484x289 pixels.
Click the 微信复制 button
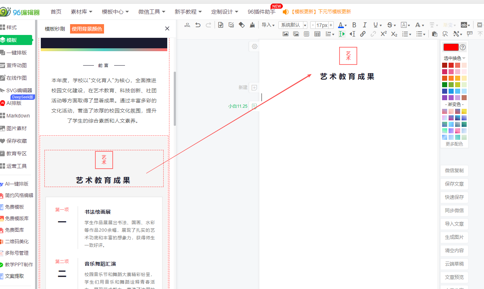click(454, 170)
